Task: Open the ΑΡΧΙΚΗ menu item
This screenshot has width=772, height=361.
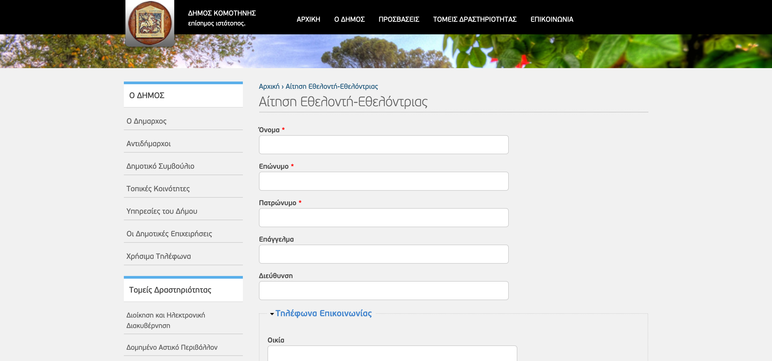Action: tap(308, 19)
